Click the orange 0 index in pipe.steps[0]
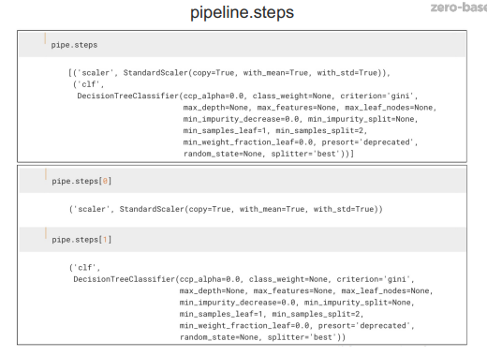This screenshot has height=356, width=487. click(105, 181)
